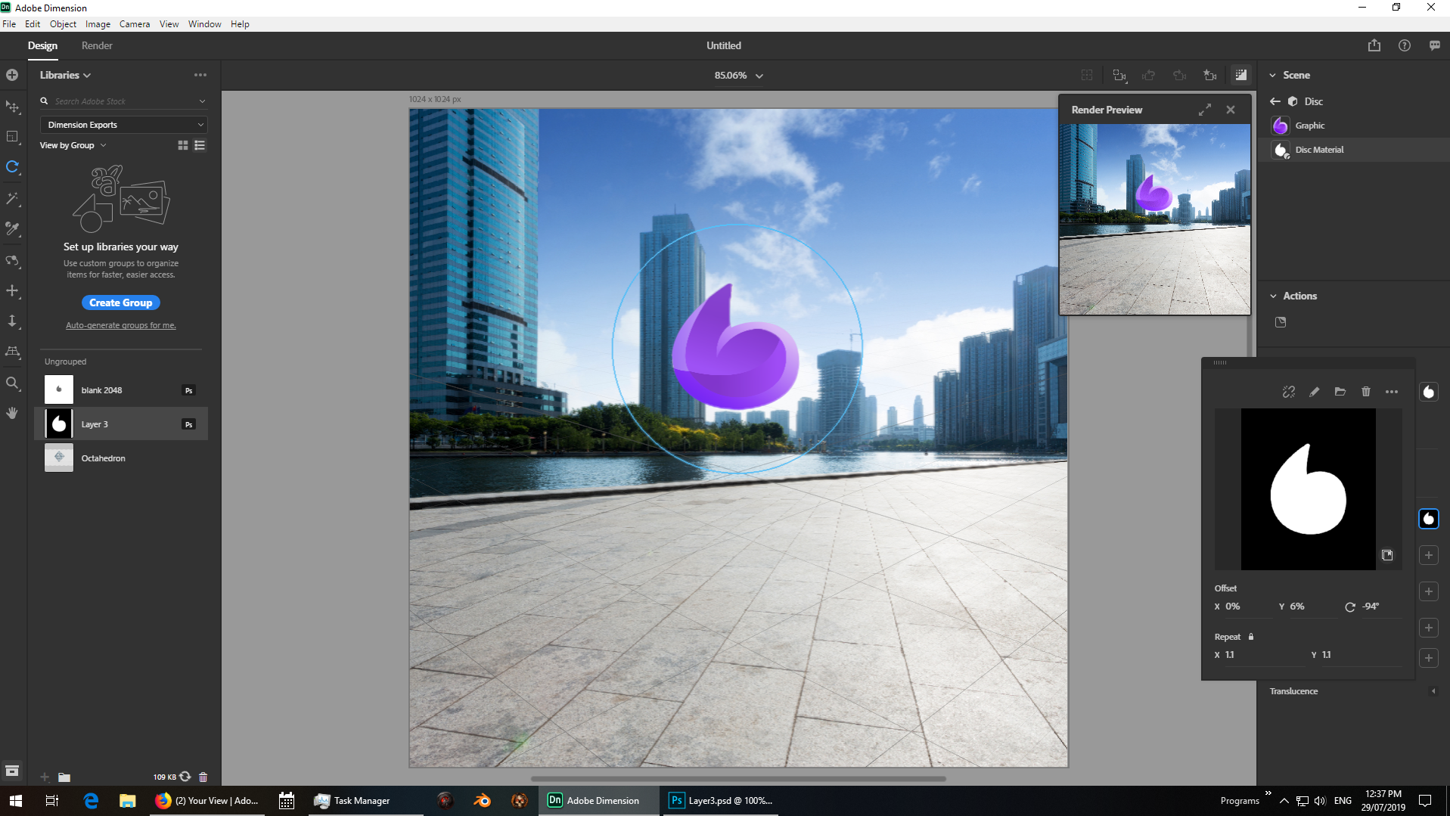Show hidden system tray icons chevron
This screenshot has width=1450, height=816.
tap(1284, 801)
